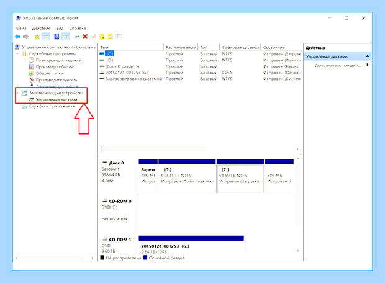The image size is (385, 283).
Task: Click the blue Back arrow in the toolbar
Action: click(x=17, y=37)
